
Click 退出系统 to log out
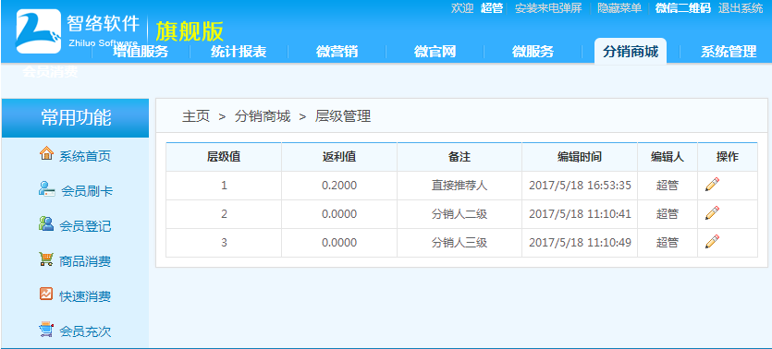[x=741, y=8]
